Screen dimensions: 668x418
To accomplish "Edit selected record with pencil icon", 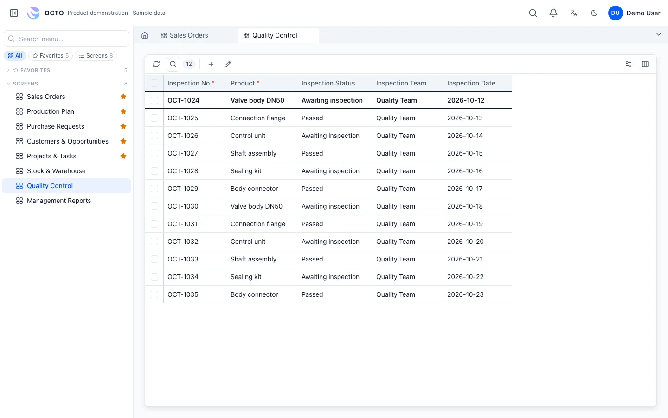I will [228, 64].
